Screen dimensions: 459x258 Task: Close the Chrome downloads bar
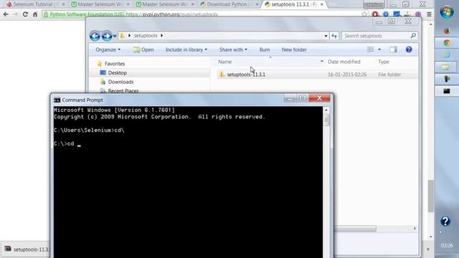coord(427,249)
